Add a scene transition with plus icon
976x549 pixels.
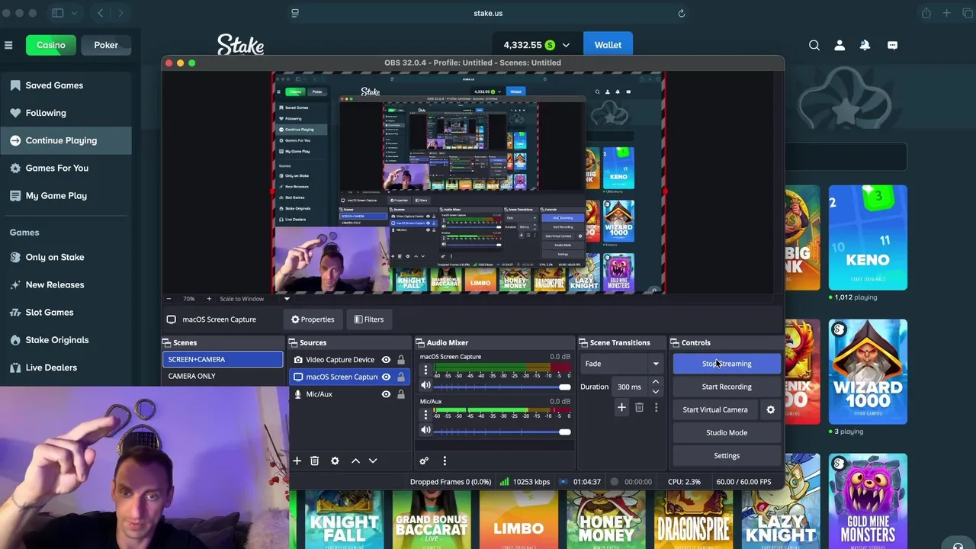(x=621, y=408)
